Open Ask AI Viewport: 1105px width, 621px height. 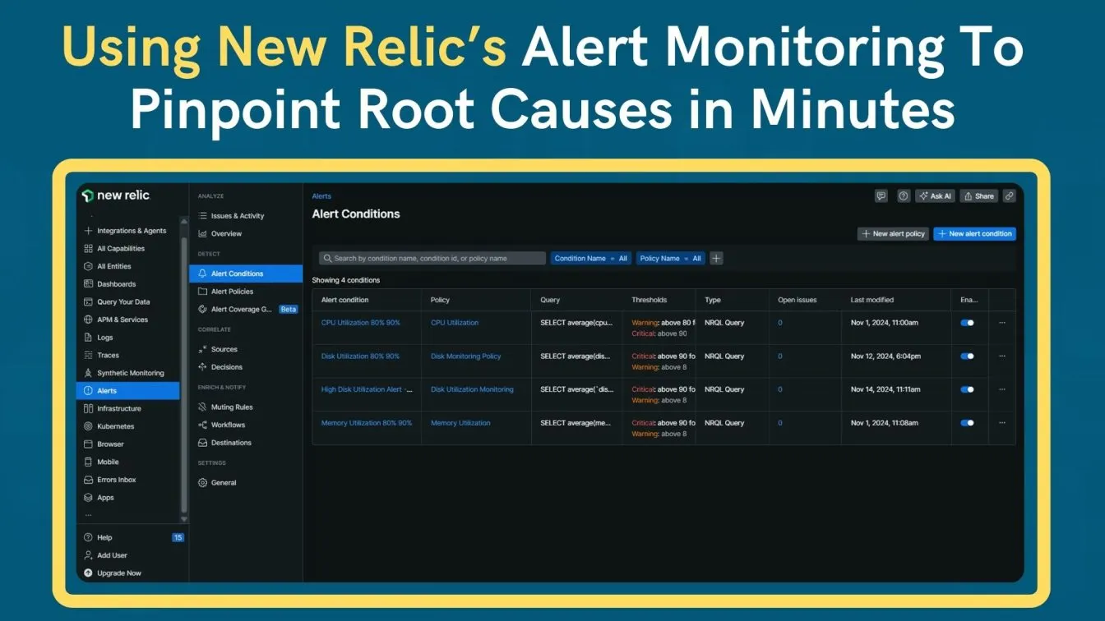pos(936,196)
